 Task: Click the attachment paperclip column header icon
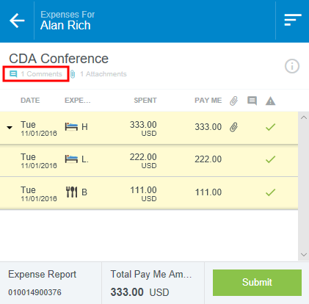233,101
